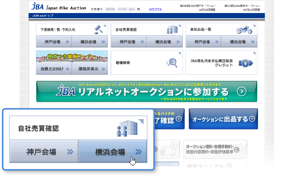
Task: Click the JBA Japan Bike Auction logo
Action: (59, 7)
